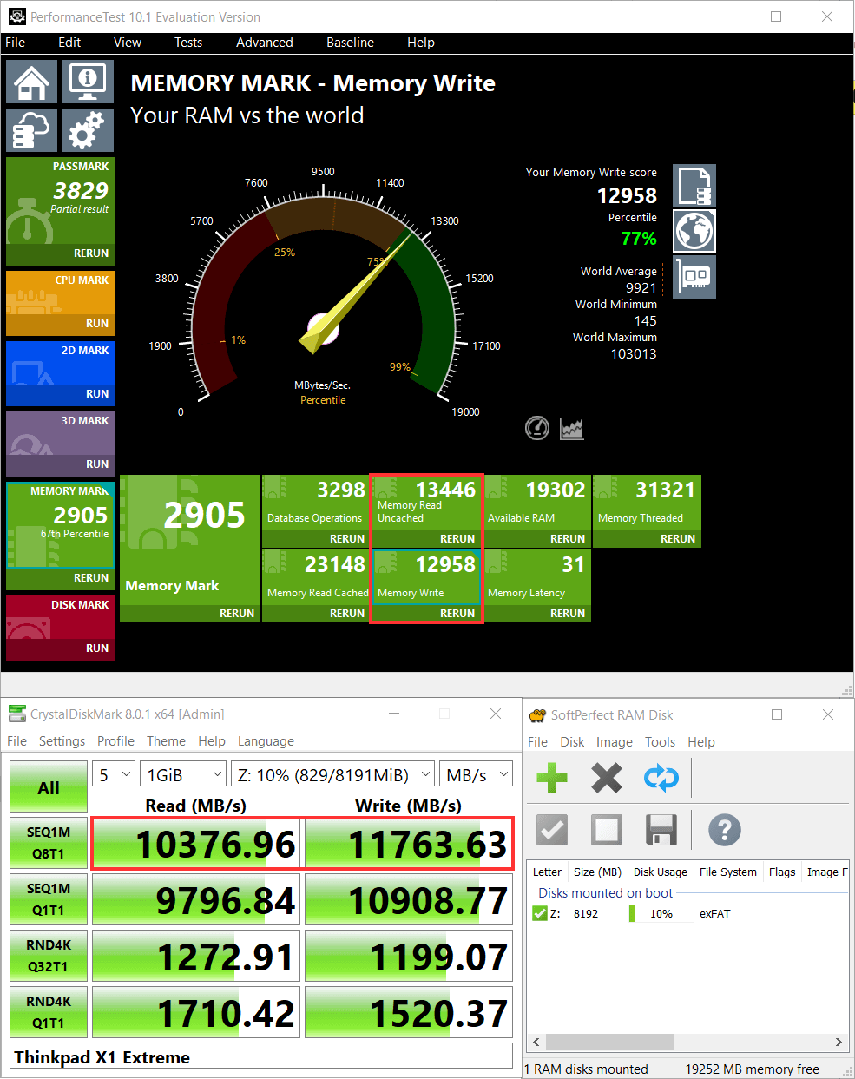The width and height of the screenshot is (855, 1079).
Task: Click the RAM Disk horizontal scrollbar thumb
Action: [610, 1042]
